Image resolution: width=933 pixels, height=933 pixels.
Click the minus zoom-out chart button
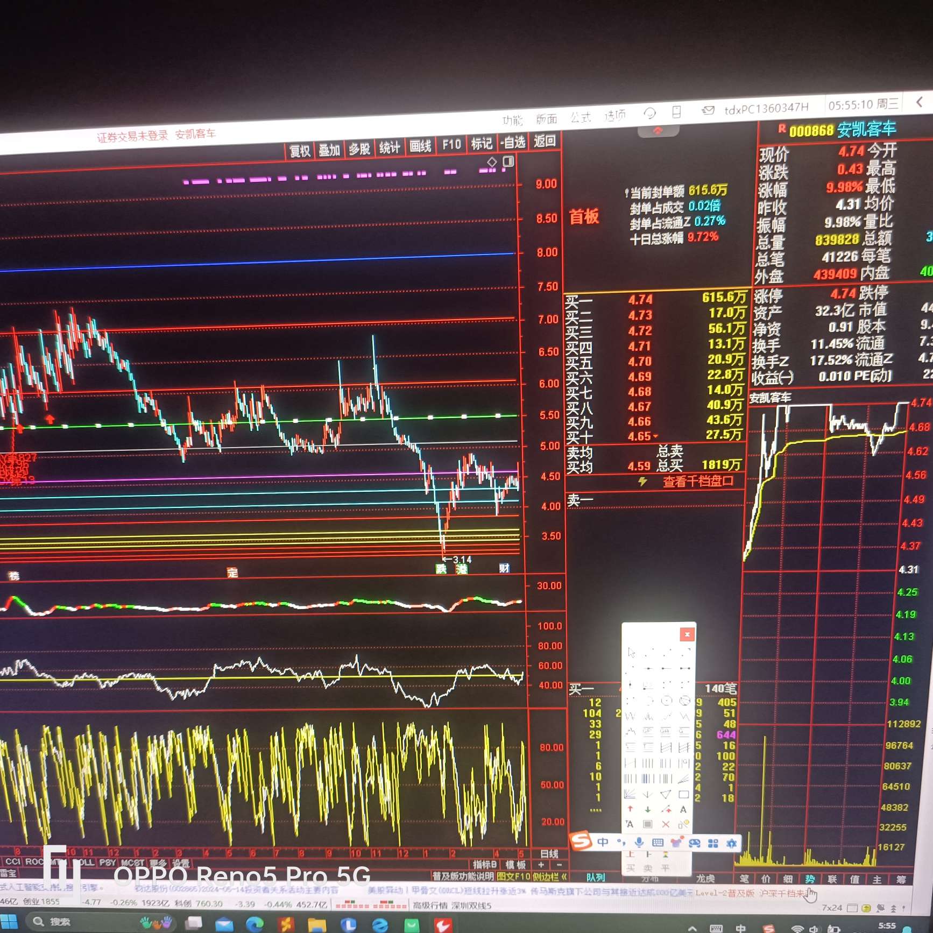point(559,865)
